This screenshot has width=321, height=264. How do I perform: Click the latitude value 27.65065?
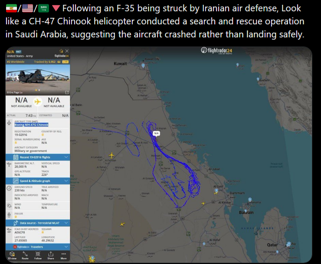click(x=21, y=241)
